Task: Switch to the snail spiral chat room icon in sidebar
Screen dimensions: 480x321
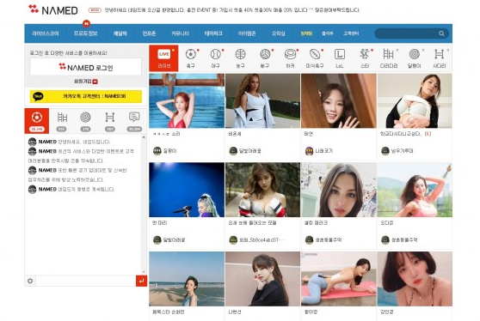Action: 85,118
